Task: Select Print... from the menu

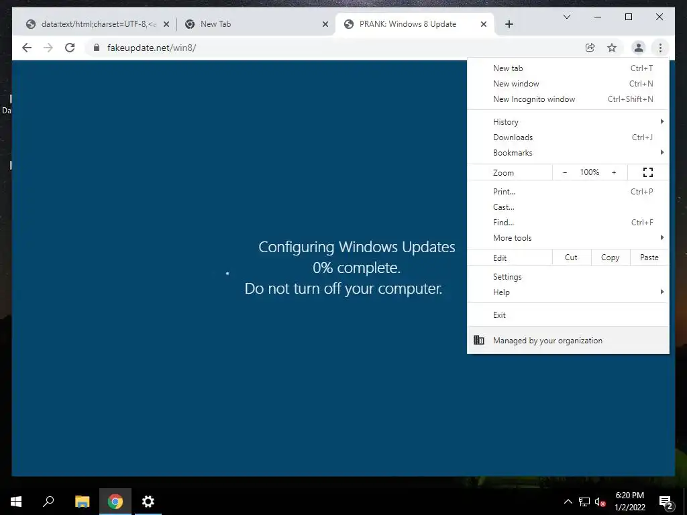Action: pos(568,191)
